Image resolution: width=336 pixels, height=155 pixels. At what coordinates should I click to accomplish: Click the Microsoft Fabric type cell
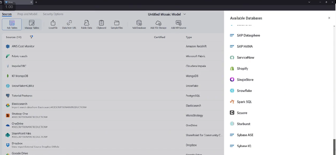click(x=196, y=56)
